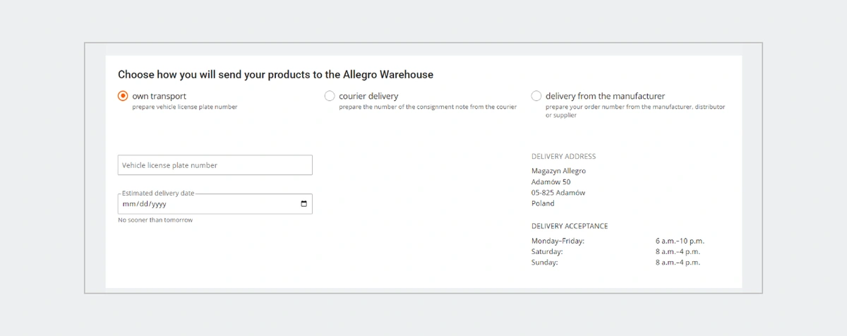Click 'prepare vehicle license plate number' hint

185,107
